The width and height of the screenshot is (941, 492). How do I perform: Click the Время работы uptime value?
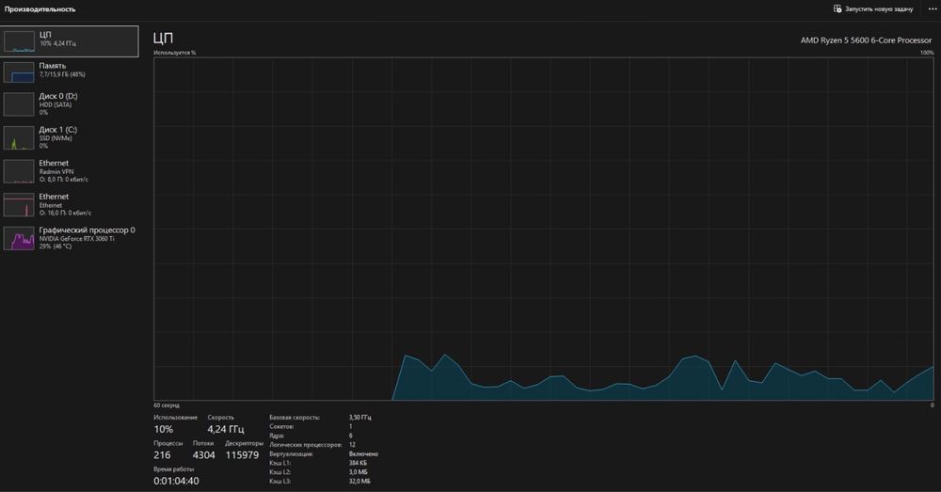[176, 481]
